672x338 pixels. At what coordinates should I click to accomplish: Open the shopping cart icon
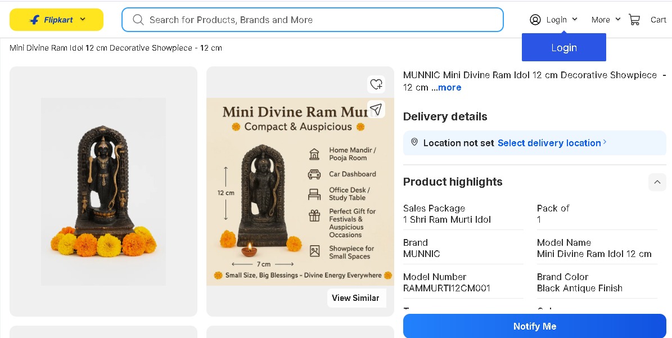(634, 20)
